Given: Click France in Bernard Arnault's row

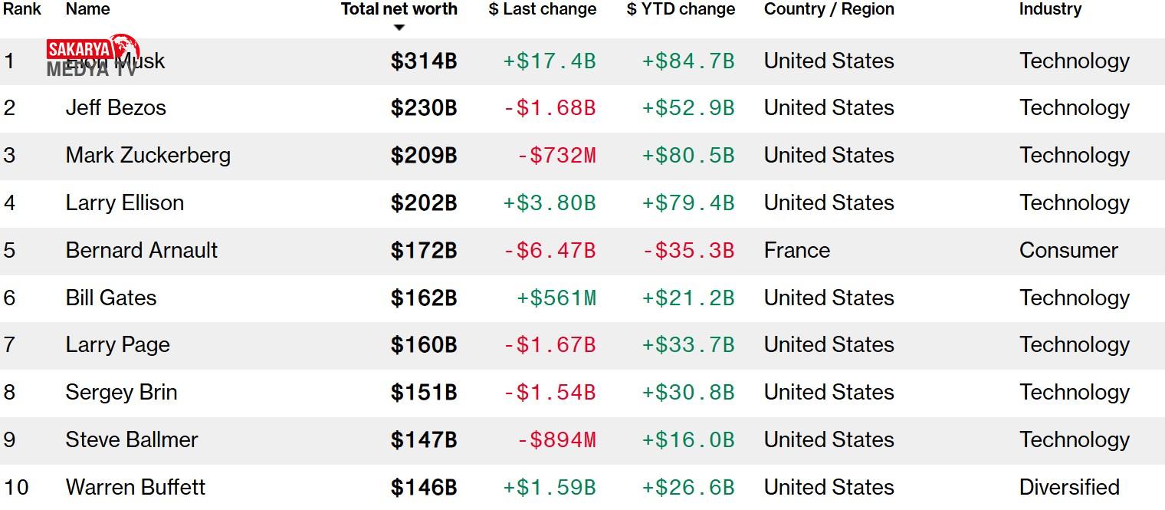Looking at the screenshot, I should click(796, 250).
